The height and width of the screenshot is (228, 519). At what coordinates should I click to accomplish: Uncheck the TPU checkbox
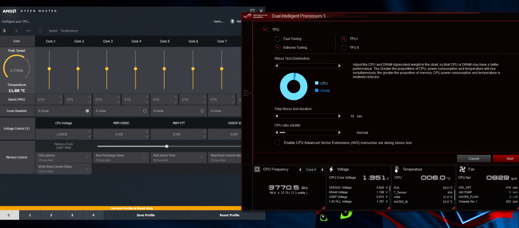coord(265,30)
